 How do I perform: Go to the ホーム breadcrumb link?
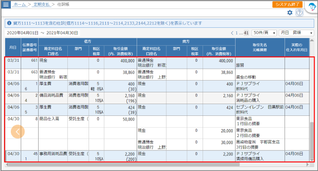[20, 4]
